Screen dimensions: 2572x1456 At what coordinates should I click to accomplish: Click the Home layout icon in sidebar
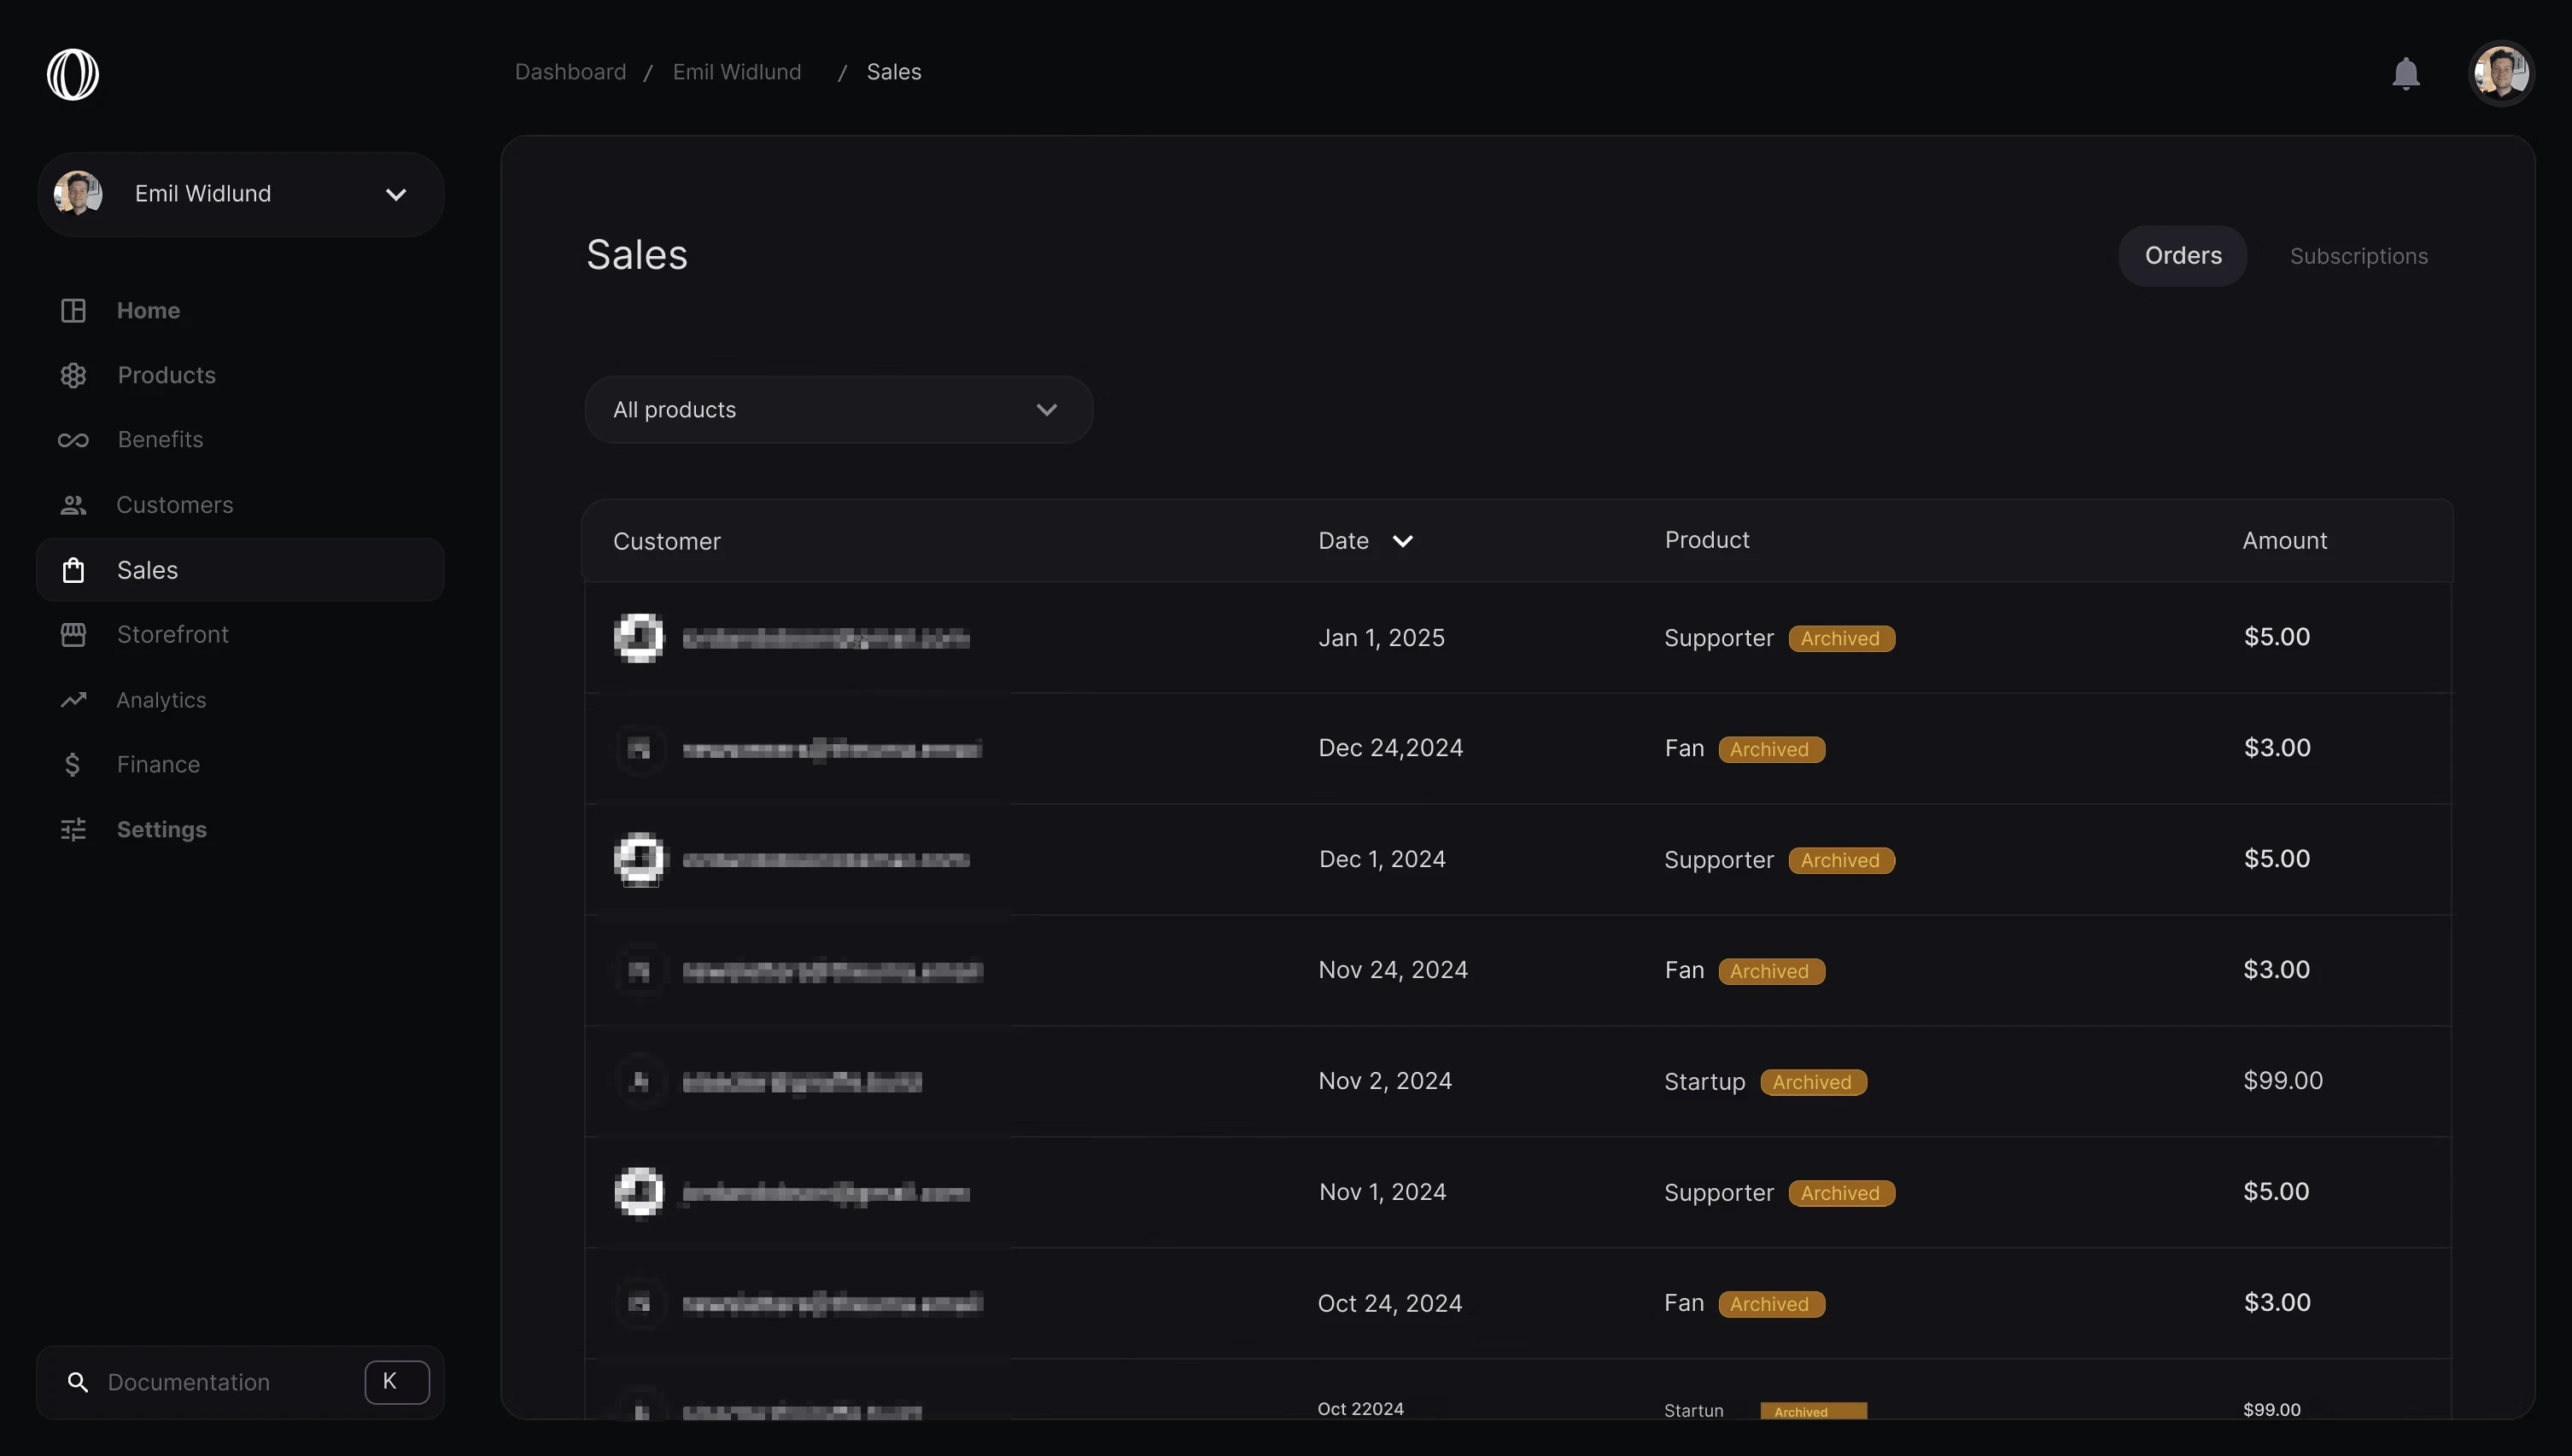coord(73,311)
